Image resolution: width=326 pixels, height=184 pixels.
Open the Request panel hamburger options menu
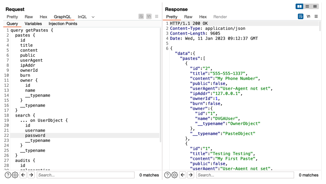tap(157, 17)
